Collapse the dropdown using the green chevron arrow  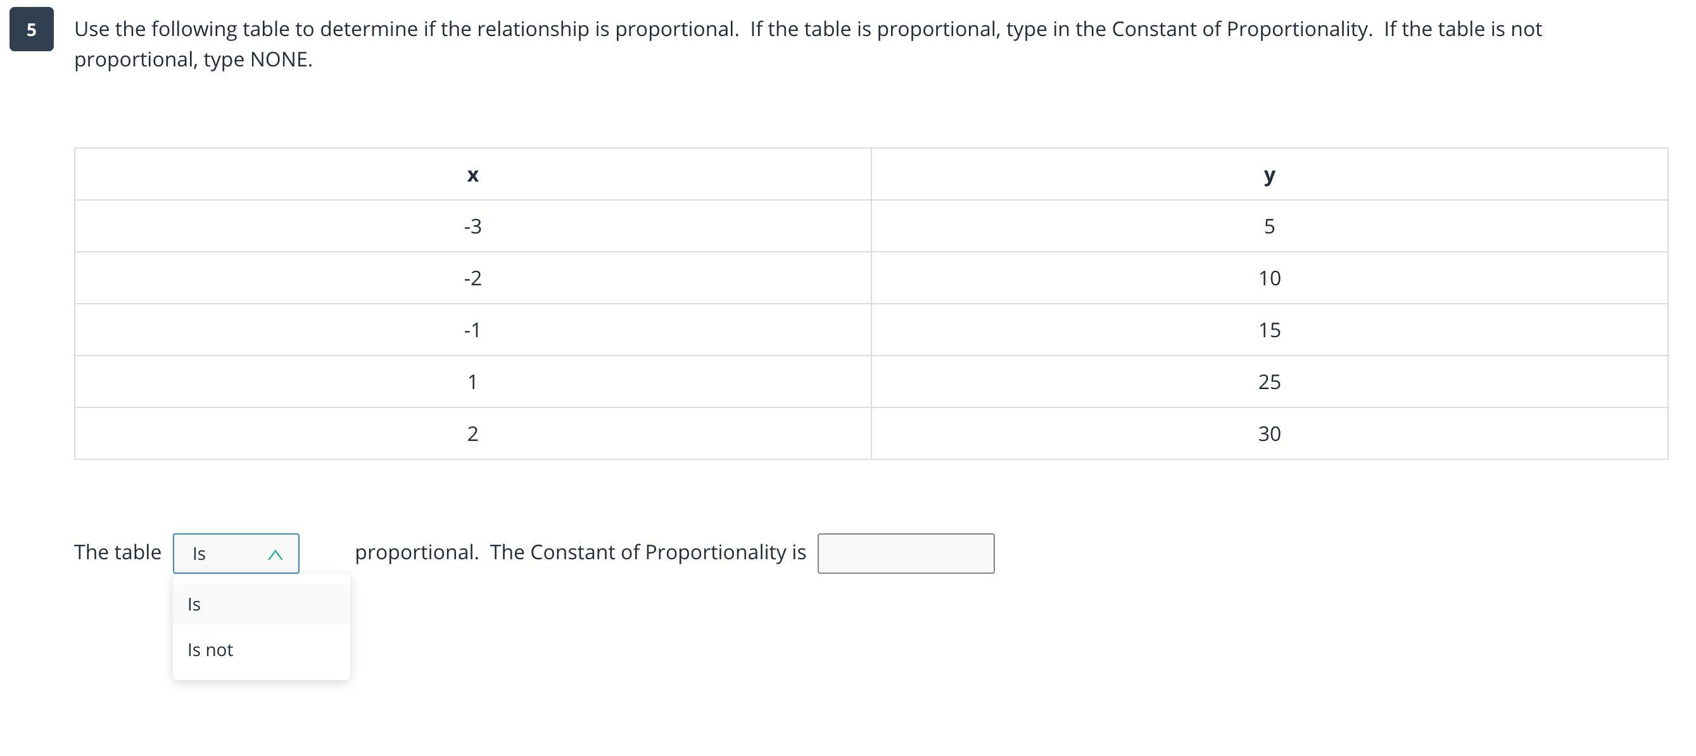point(275,555)
